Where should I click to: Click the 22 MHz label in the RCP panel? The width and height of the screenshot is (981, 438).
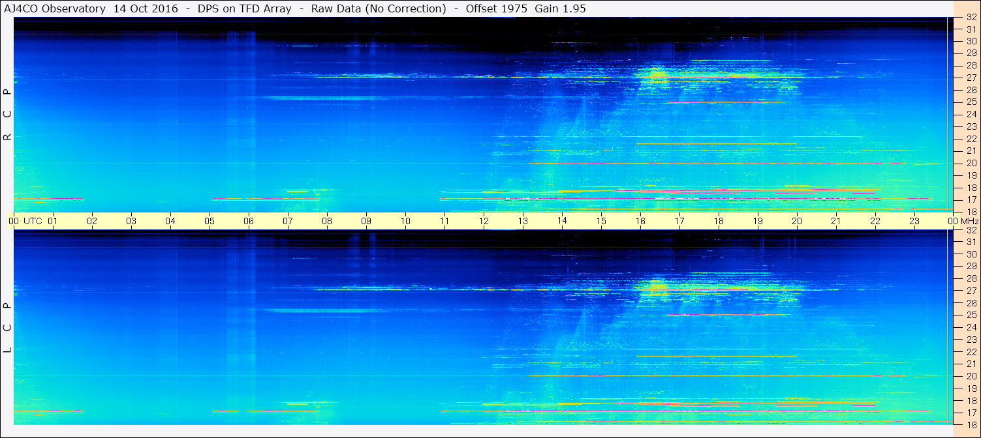point(971,139)
